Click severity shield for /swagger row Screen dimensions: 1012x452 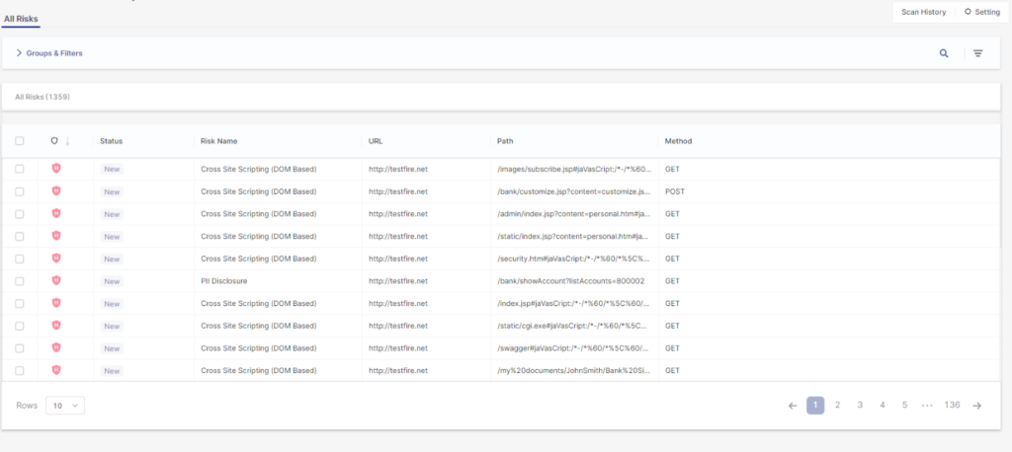pos(56,347)
